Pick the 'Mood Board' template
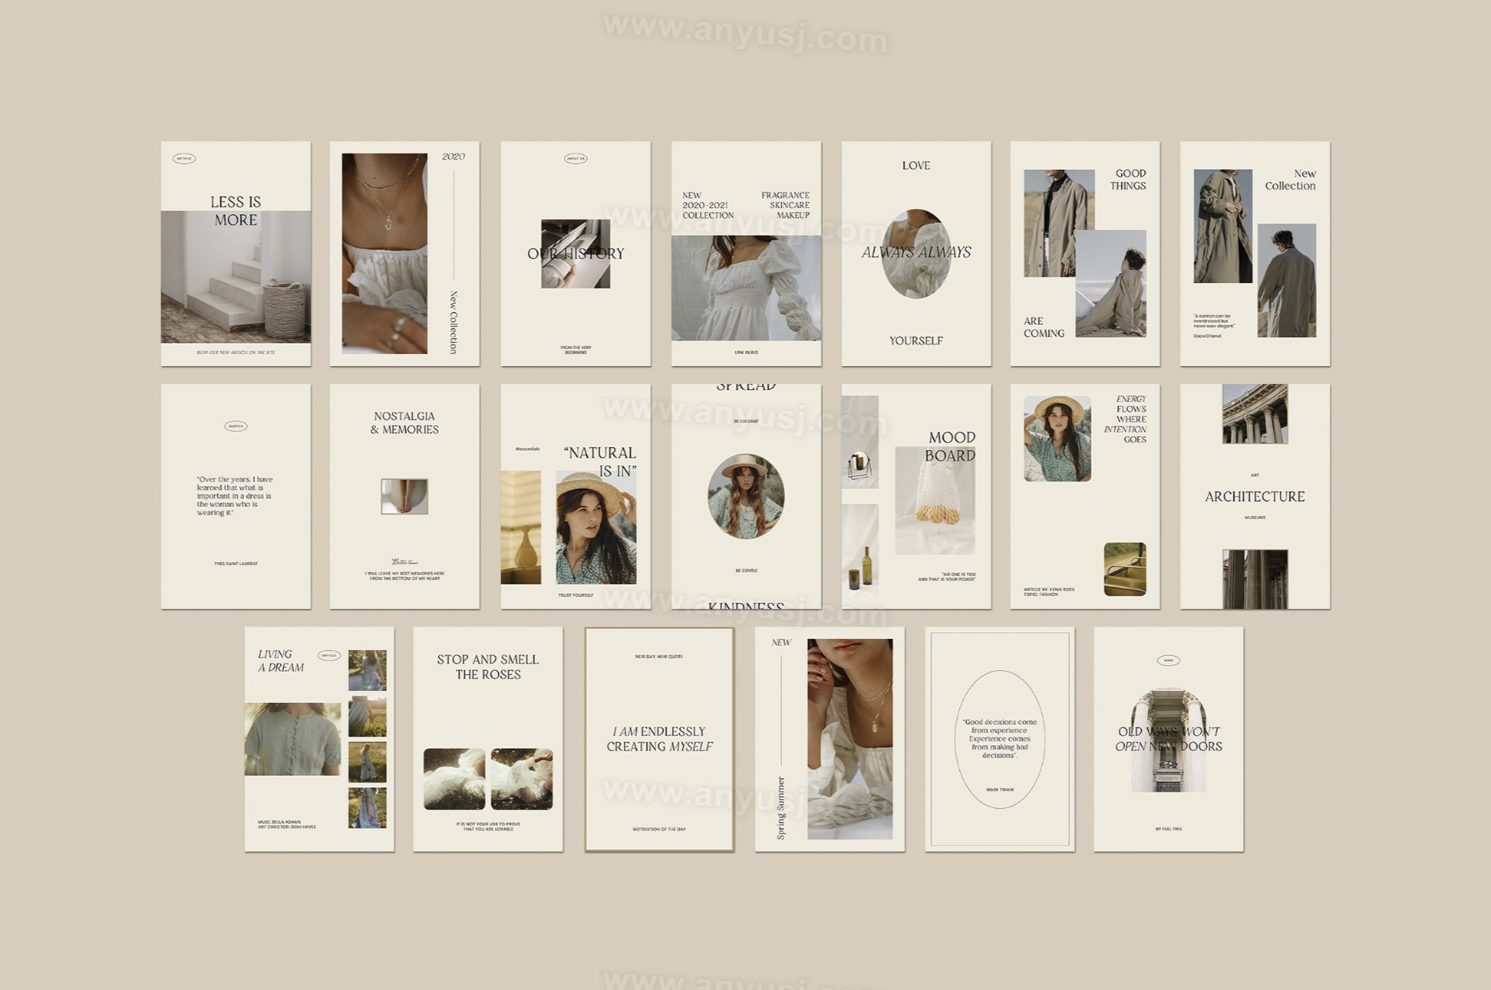Screen dimensions: 1491x990 click(x=916, y=496)
